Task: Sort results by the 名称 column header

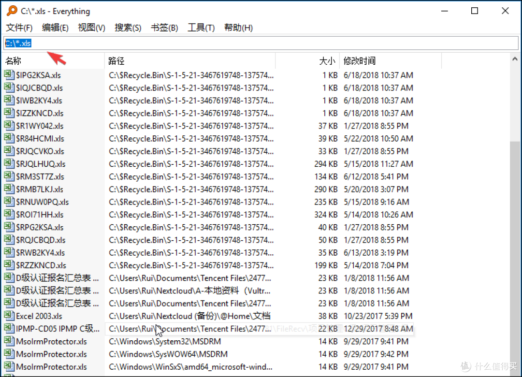Action: click(54, 61)
